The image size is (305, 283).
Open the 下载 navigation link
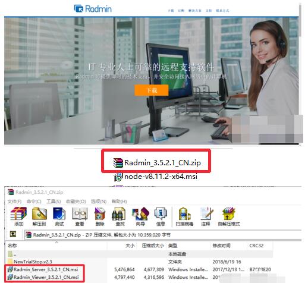click(x=171, y=11)
